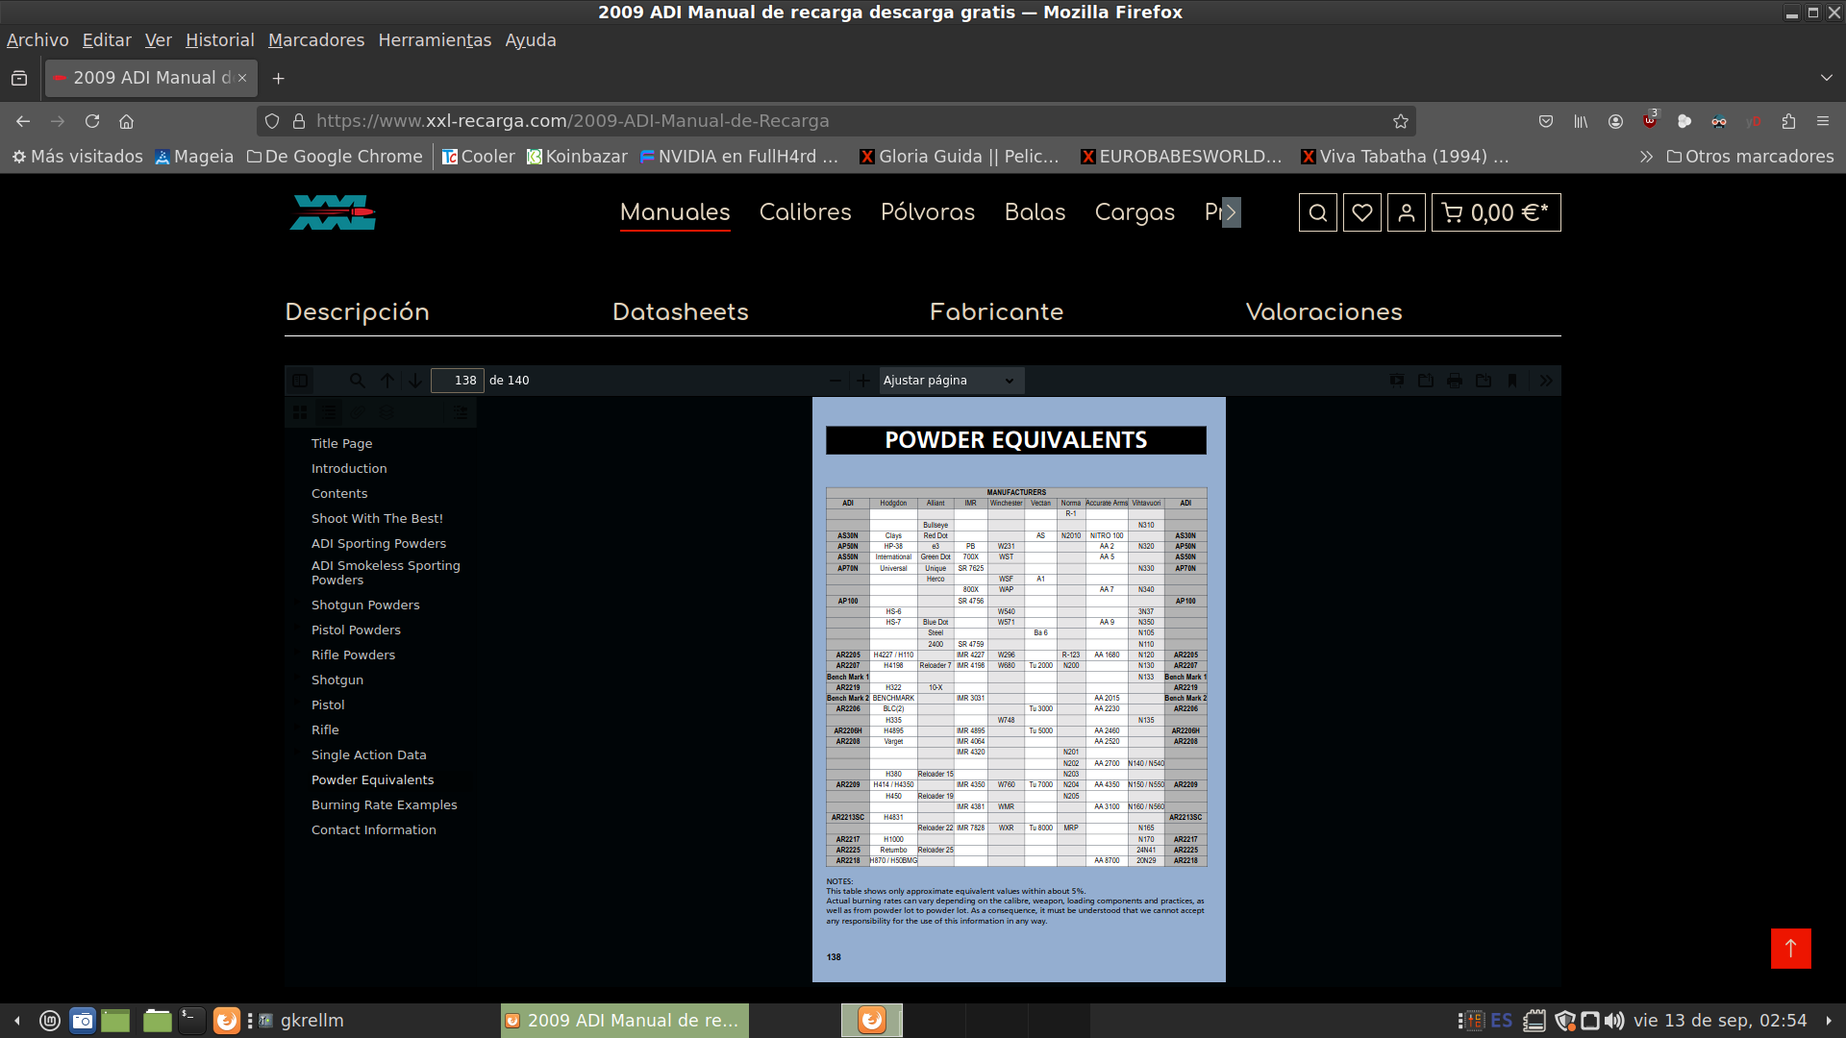Open shopping cart showing 0,00 €
1846x1038 pixels.
click(x=1496, y=212)
